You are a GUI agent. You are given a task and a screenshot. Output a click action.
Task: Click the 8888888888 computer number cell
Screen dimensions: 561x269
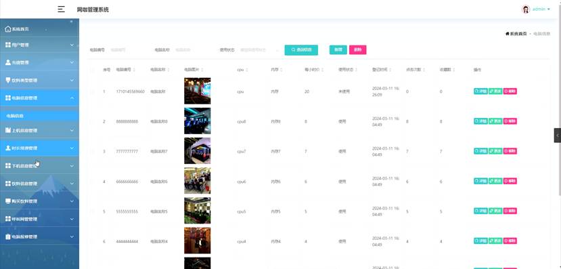(127, 122)
